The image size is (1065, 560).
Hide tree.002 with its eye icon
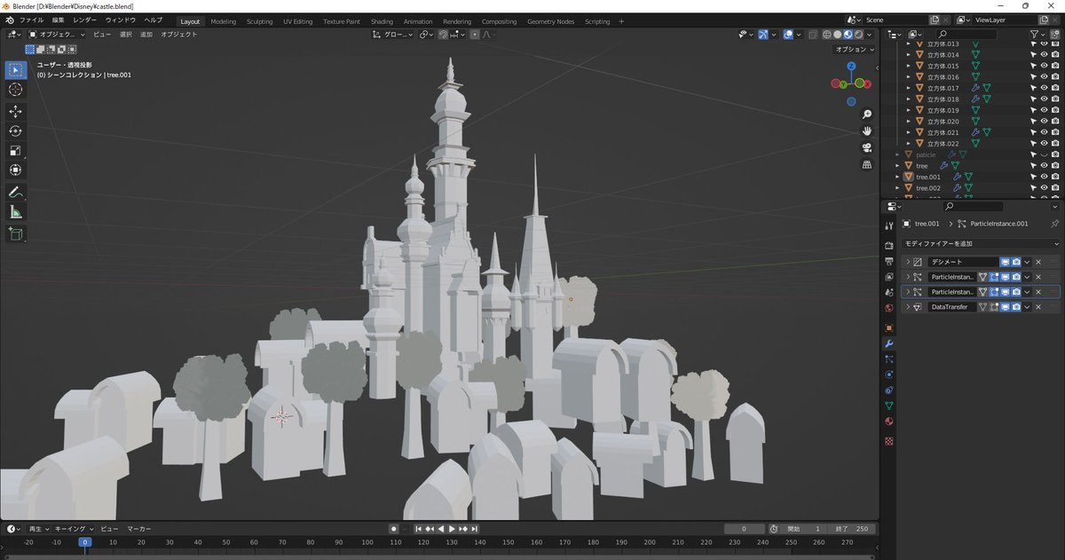(1044, 188)
